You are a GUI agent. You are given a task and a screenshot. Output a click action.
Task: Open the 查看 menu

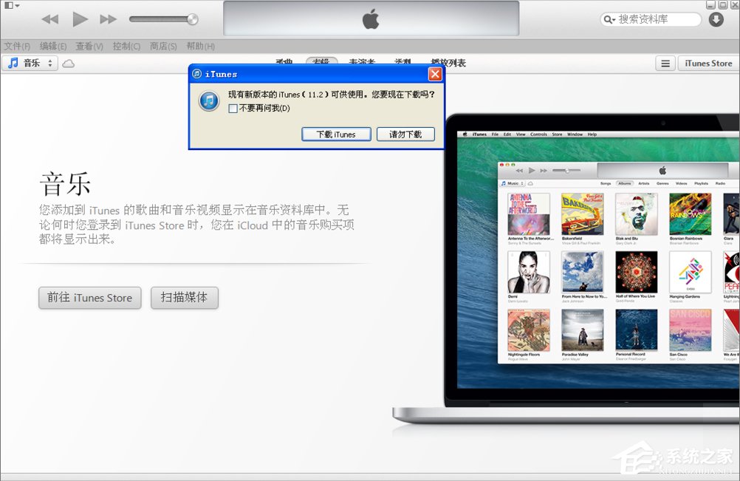(x=88, y=46)
